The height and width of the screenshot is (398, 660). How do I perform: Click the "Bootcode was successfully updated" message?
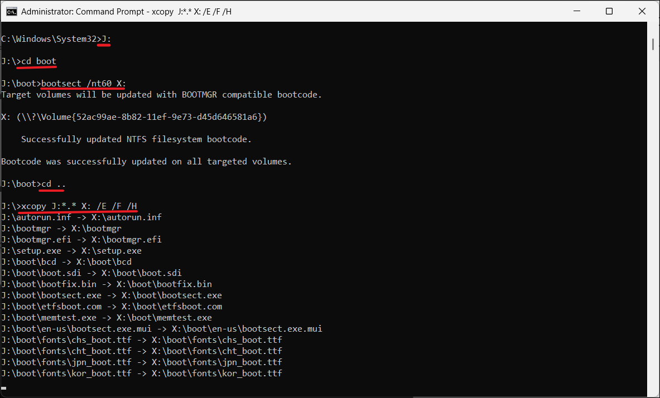(146, 162)
